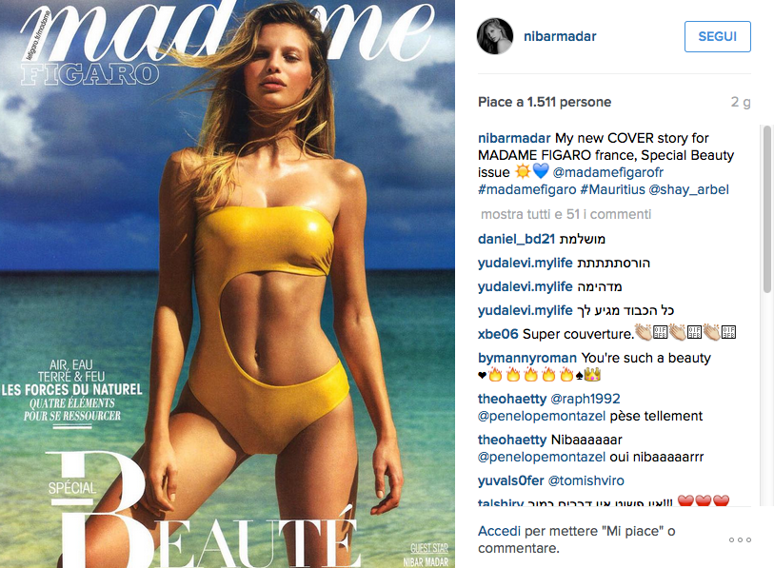Open the @madamefigarofr mention

[607, 172]
